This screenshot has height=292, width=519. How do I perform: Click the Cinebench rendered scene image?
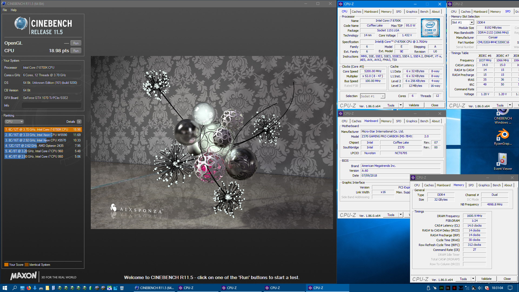click(212, 142)
